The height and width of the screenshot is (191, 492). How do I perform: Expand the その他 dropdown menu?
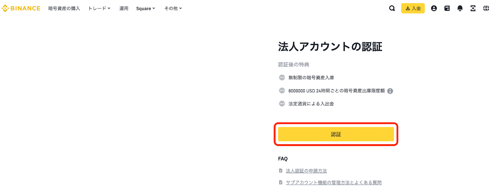173,8
